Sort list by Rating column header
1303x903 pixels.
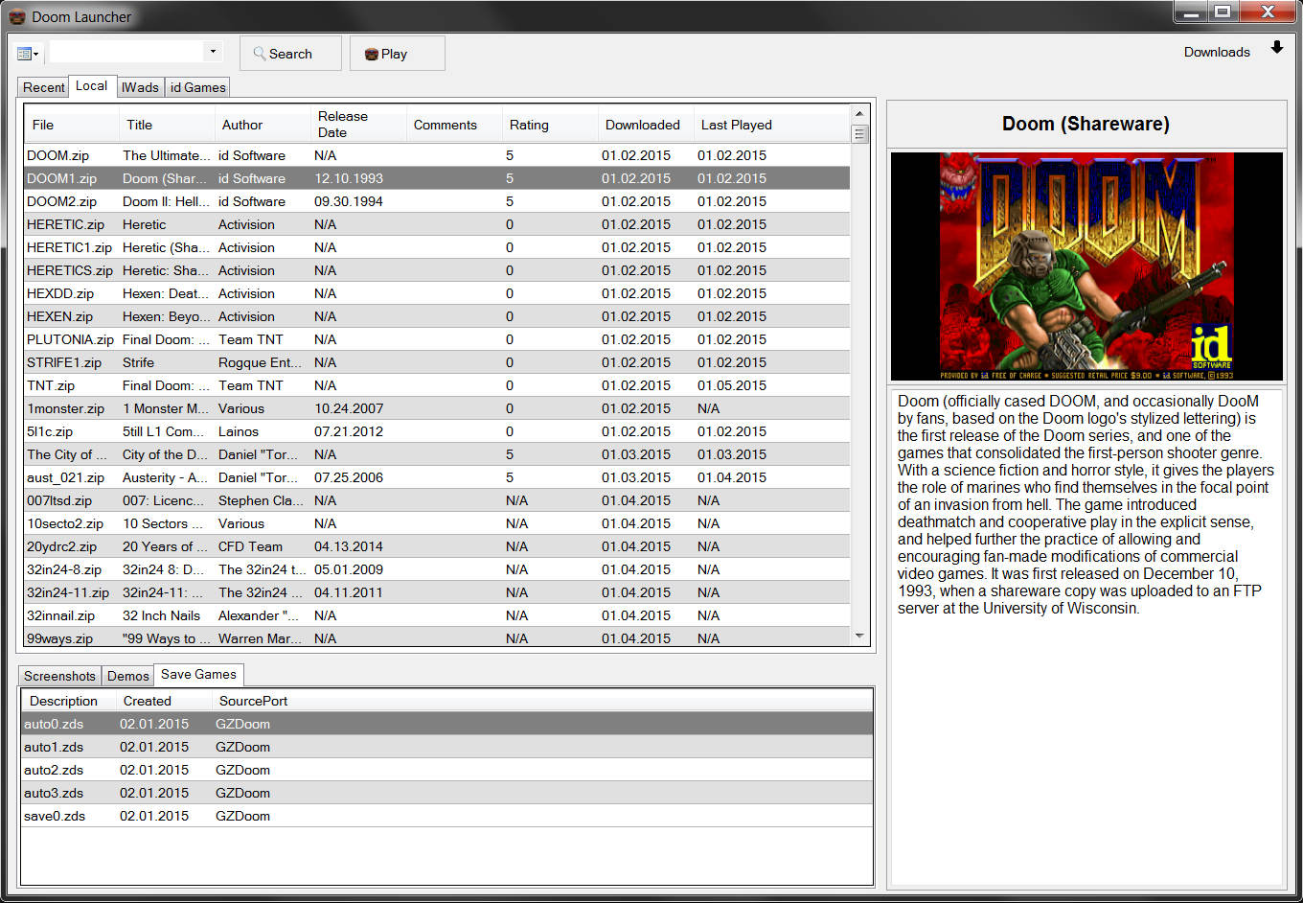coord(529,125)
